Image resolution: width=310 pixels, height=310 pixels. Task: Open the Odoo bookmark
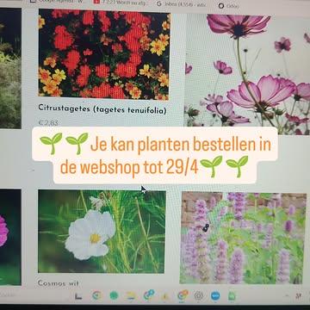pos(229,5)
